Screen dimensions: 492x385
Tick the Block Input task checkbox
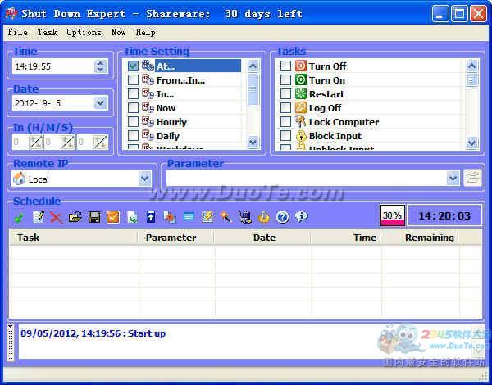(x=285, y=136)
